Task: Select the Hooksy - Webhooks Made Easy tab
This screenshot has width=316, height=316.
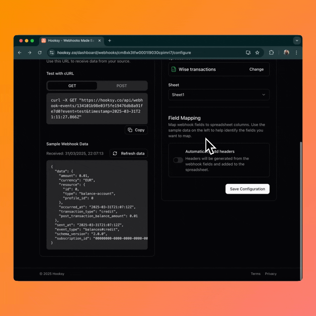Action: (x=72, y=40)
